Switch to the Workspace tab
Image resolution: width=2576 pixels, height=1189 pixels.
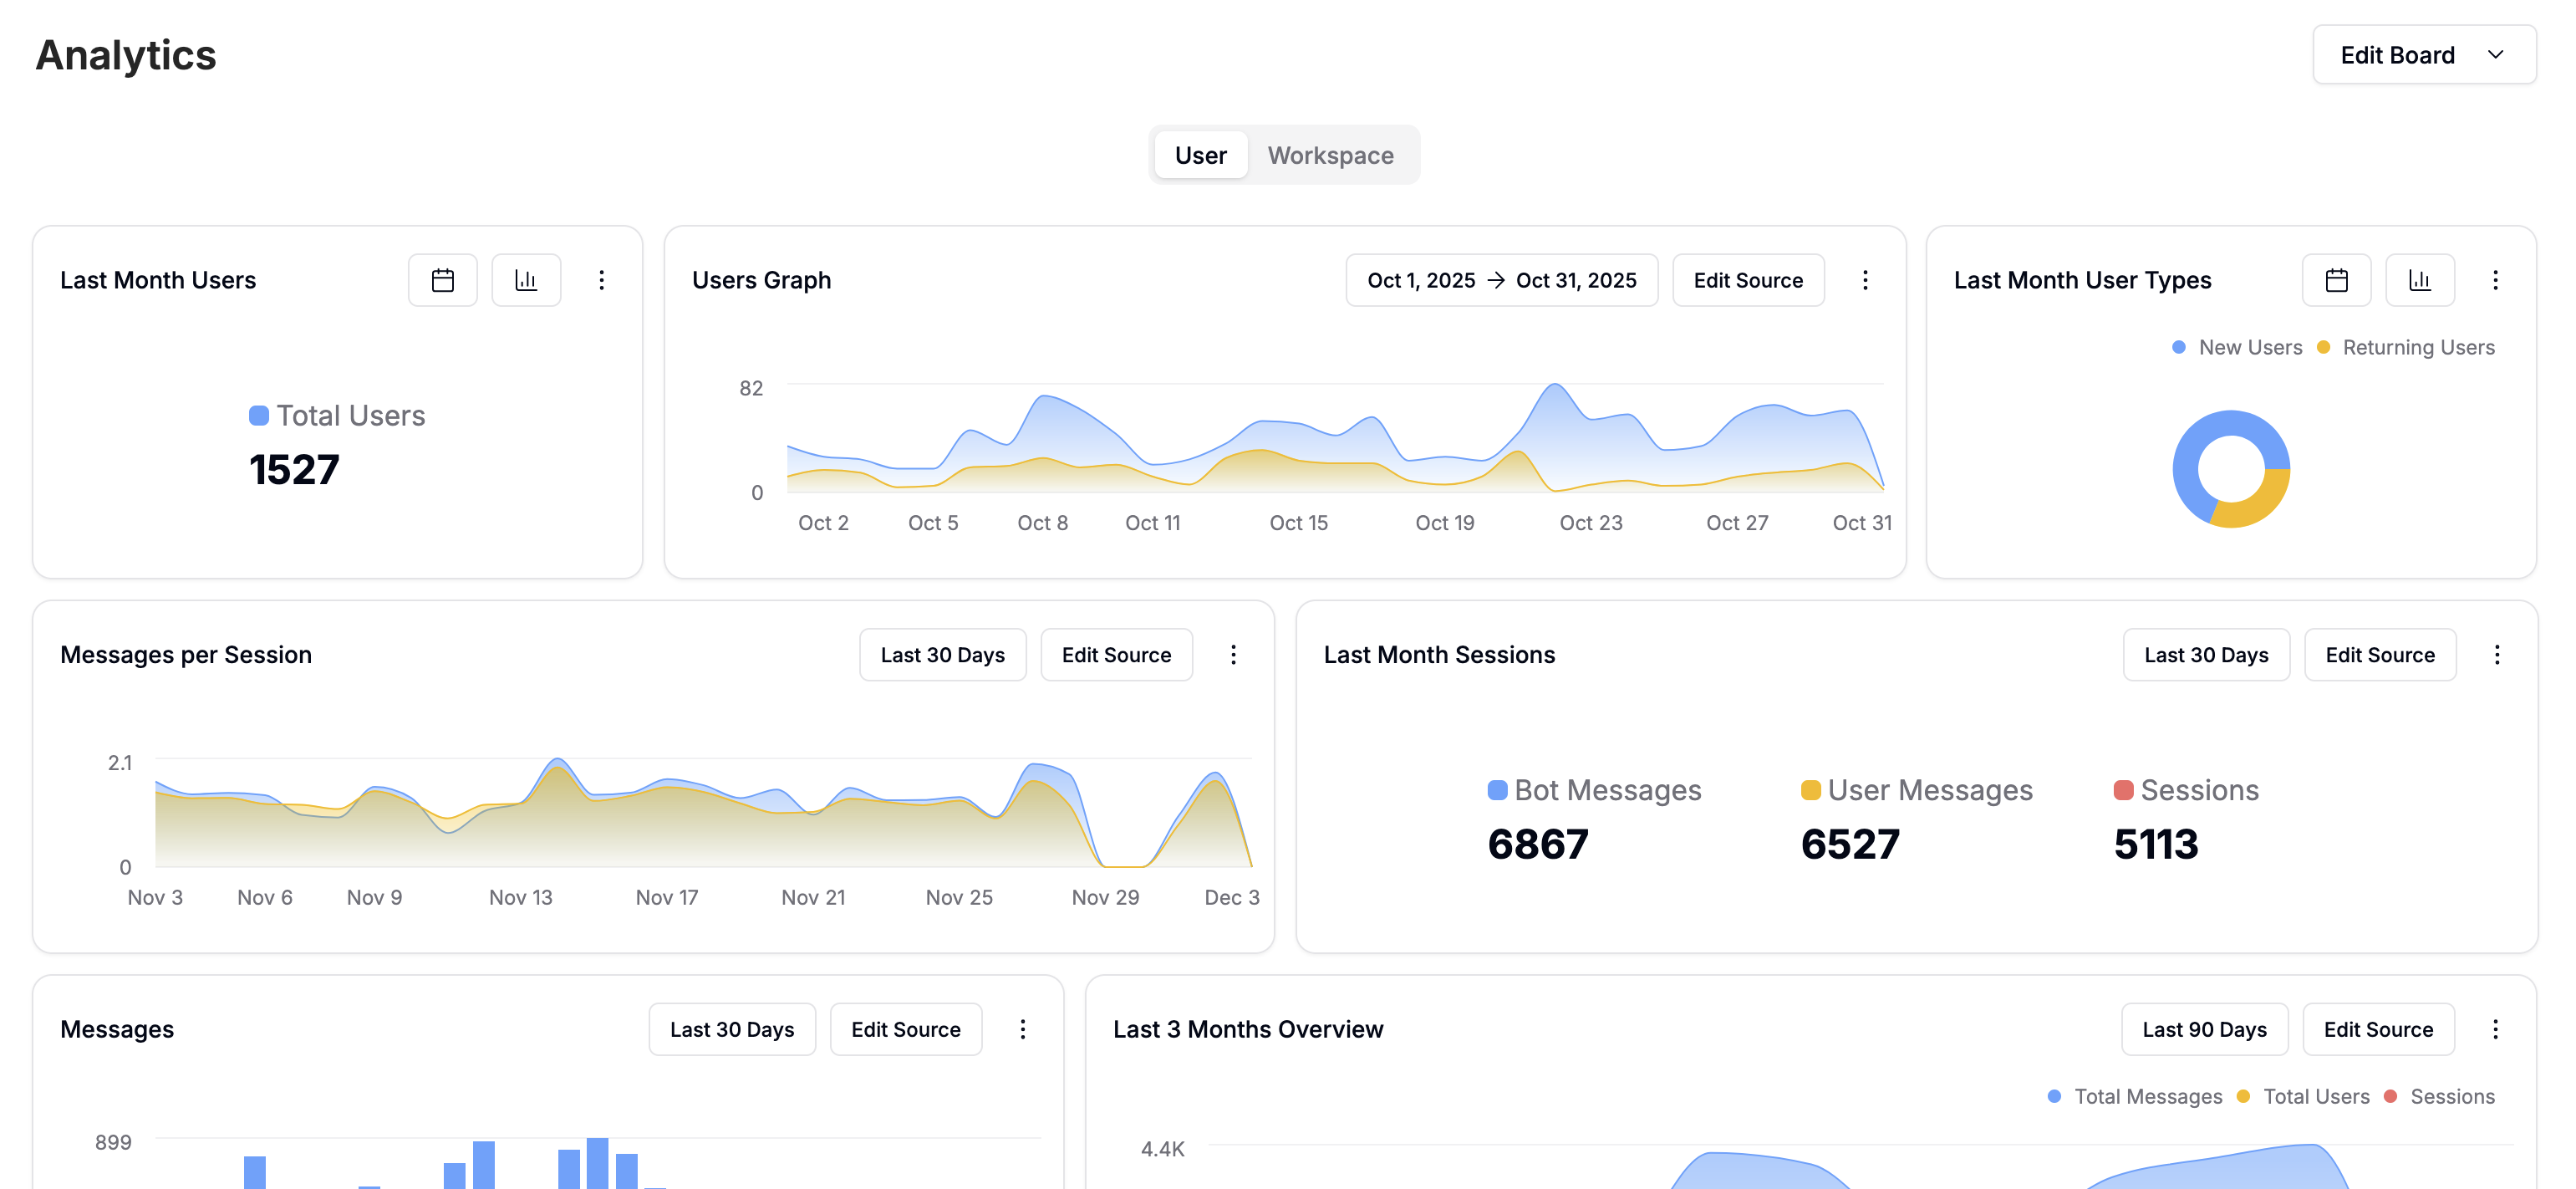[1331, 155]
